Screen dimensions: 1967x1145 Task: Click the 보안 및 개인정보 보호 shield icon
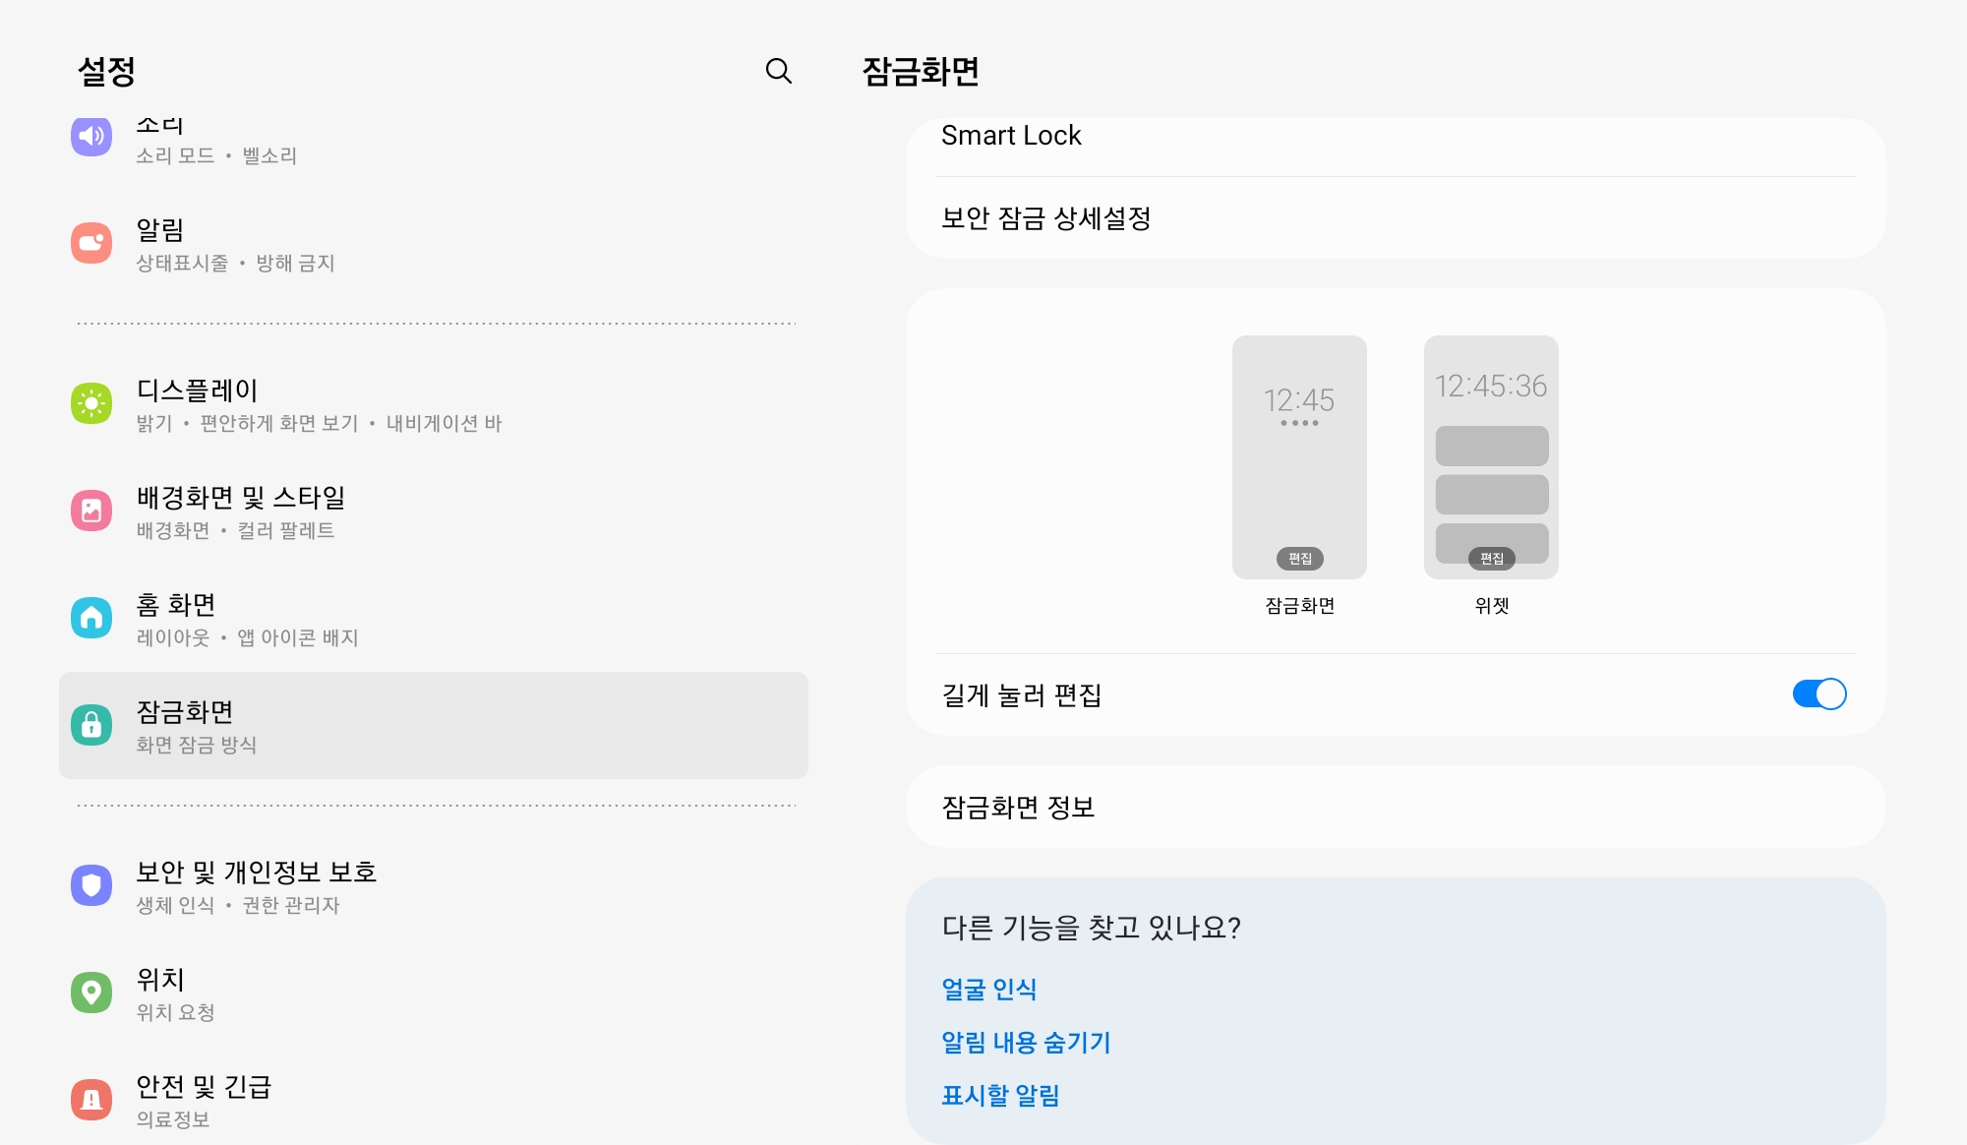[91, 885]
